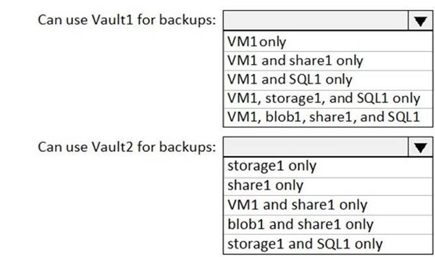Click the black triangle icon beside Vault2 field

click(421, 148)
